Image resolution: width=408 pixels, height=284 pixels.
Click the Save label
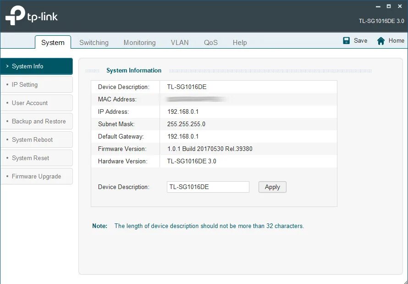pyautogui.click(x=360, y=41)
